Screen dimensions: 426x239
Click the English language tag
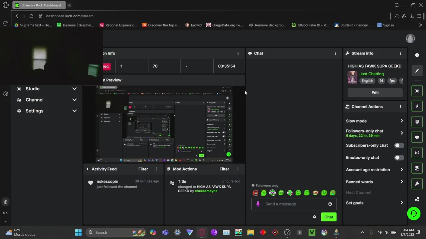point(367,81)
